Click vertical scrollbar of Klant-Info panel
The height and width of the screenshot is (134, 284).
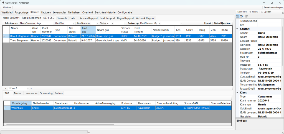[282, 46]
